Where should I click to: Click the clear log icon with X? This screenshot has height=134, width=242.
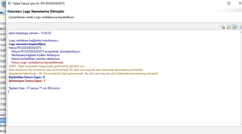click(223, 27)
